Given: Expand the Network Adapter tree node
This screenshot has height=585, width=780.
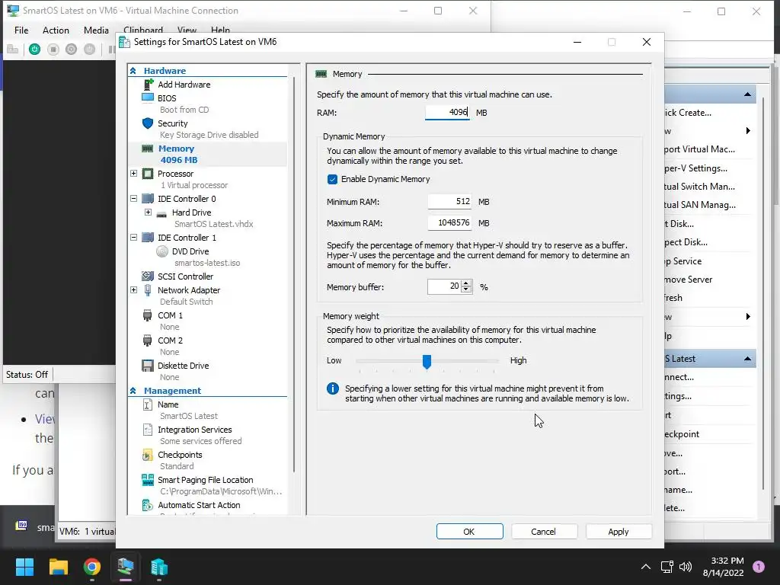Looking at the screenshot, I should [134, 290].
